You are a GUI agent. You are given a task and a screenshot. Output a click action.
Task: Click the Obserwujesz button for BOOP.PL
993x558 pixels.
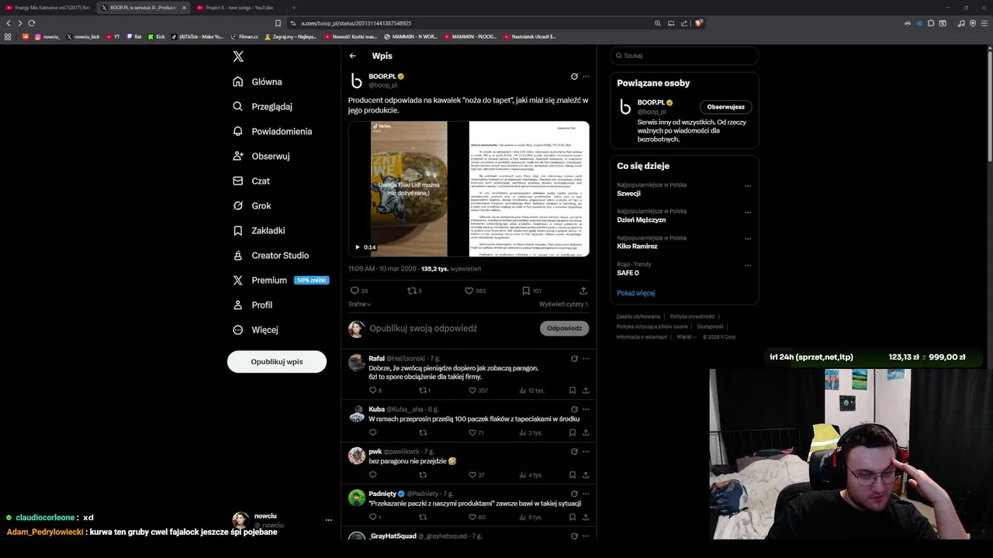tap(725, 107)
